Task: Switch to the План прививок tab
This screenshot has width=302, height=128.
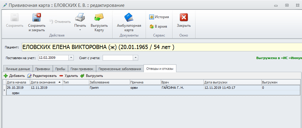Action: click(x=82, y=69)
